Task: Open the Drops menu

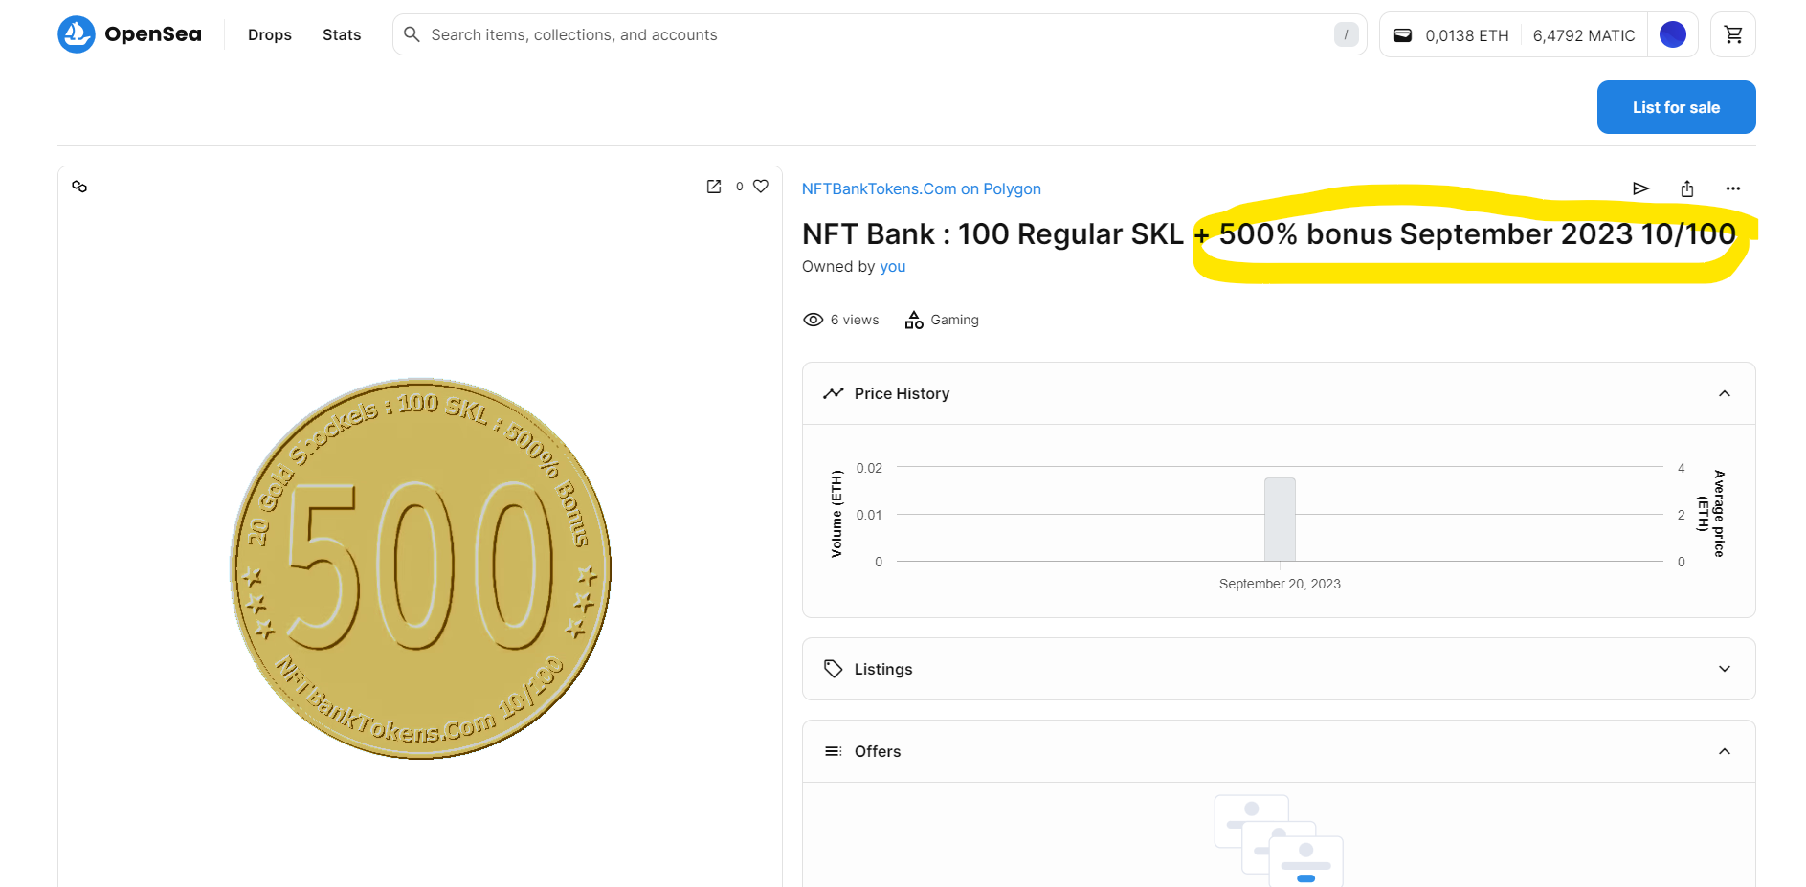Action: pos(270,34)
